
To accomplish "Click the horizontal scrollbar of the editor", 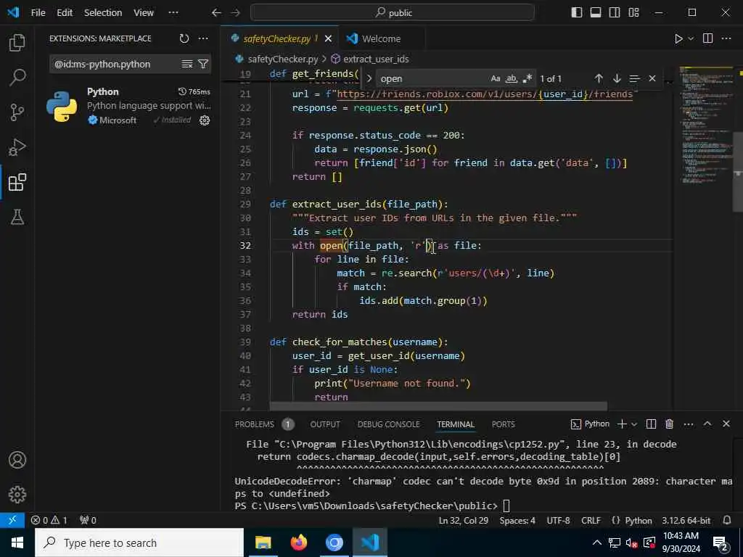I will click(438, 406).
